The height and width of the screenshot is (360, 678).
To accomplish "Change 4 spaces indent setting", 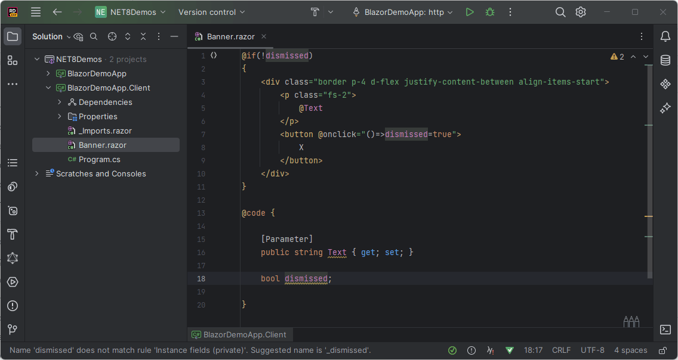I will [630, 350].
